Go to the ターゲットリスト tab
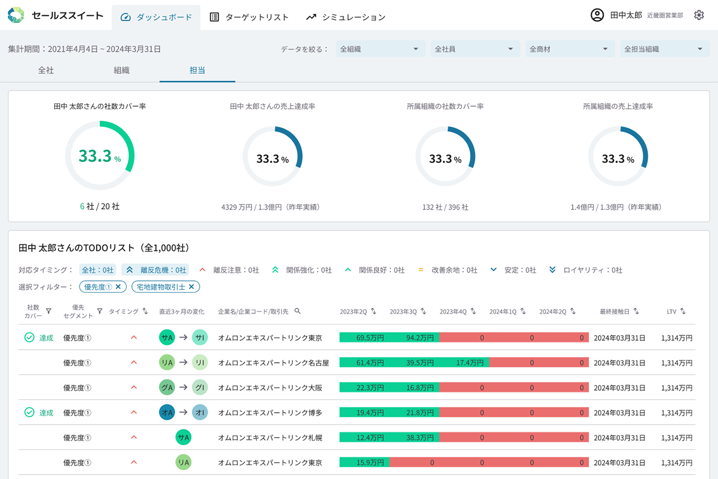This screenshot has height=479, width=718. coord(249,17)
